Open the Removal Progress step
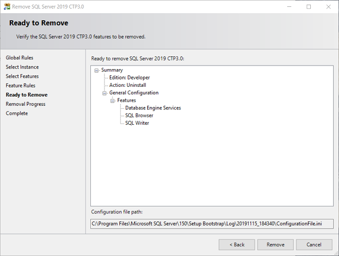The height and width of the screenshot is (256, 339). click(25, 104)
